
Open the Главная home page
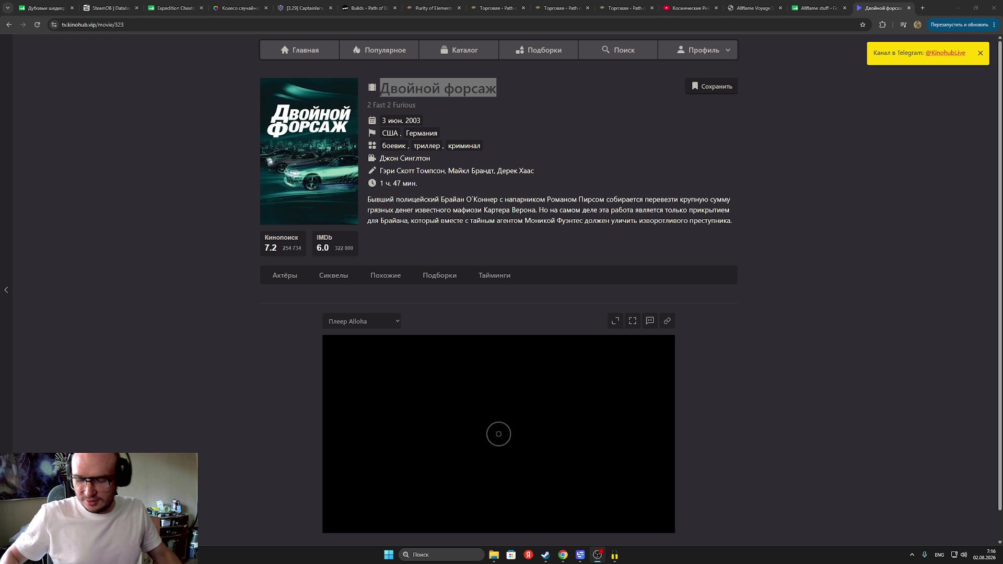300,50
